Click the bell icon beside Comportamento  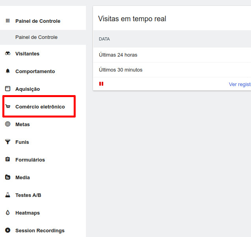coord(7,71)
